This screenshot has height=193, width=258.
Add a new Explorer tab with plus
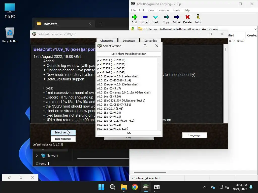click(101, 24)
